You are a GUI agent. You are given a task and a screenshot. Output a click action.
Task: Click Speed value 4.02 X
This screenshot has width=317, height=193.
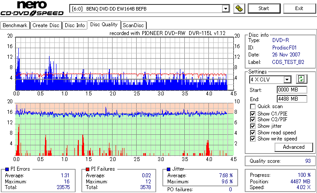303,187
